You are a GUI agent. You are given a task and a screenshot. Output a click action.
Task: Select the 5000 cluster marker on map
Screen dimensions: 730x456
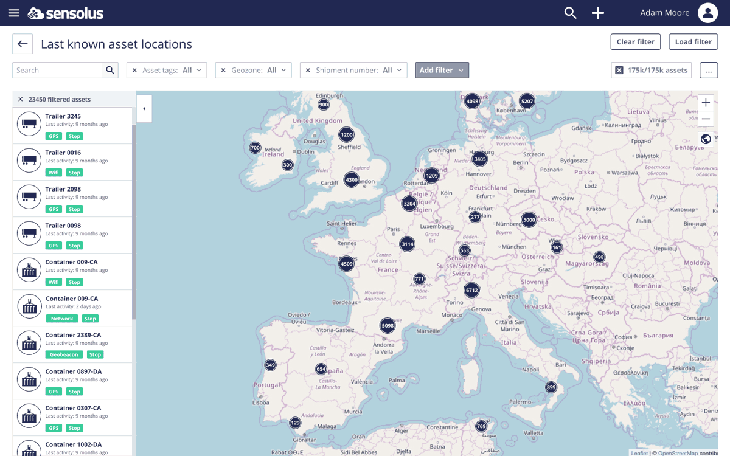[529, 220]
